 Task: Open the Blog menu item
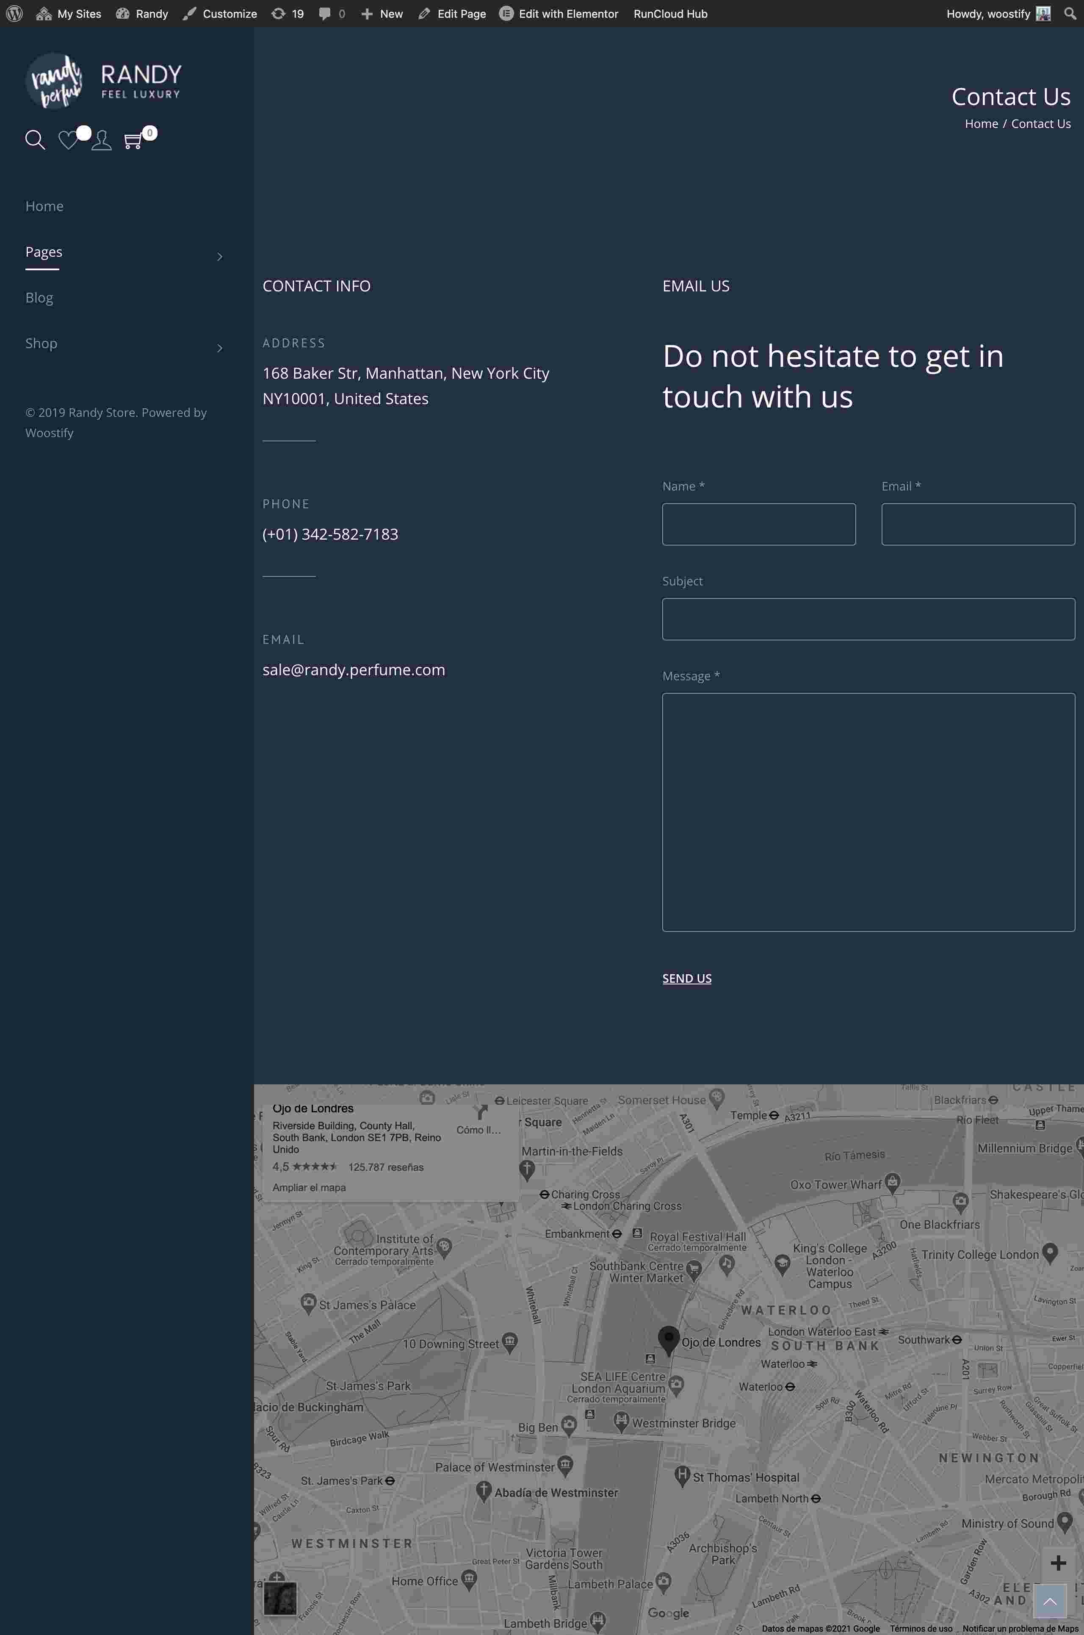pos(39,297)
